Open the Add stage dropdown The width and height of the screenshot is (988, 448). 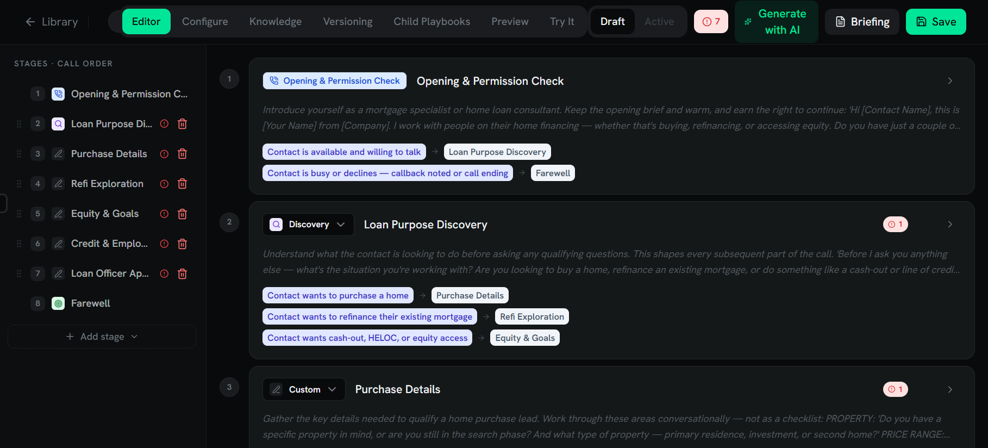102,337
